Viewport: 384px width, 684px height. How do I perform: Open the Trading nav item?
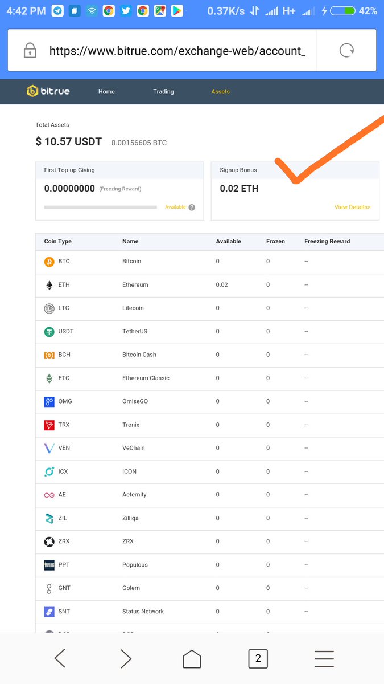(x=163, y=92)
